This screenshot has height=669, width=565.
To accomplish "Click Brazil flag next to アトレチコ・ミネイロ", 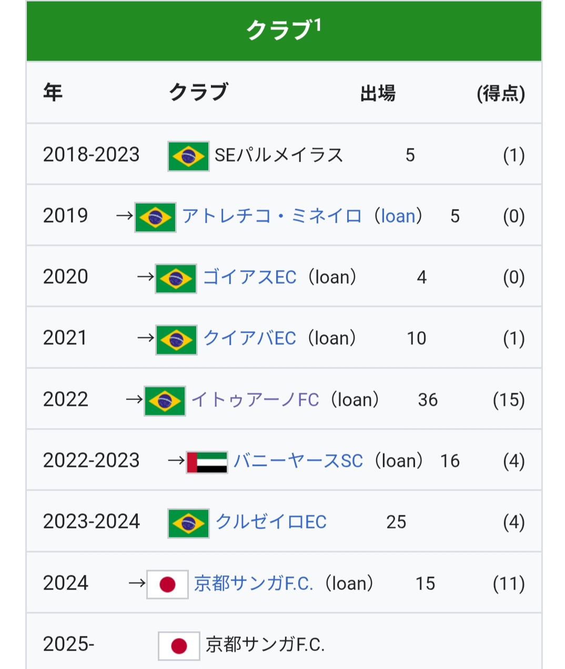I will 155,217.
